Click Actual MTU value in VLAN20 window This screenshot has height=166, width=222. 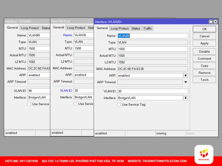(152, 56)
